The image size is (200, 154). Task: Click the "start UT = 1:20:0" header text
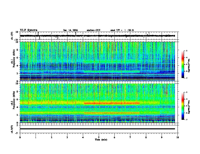point(122,30)
